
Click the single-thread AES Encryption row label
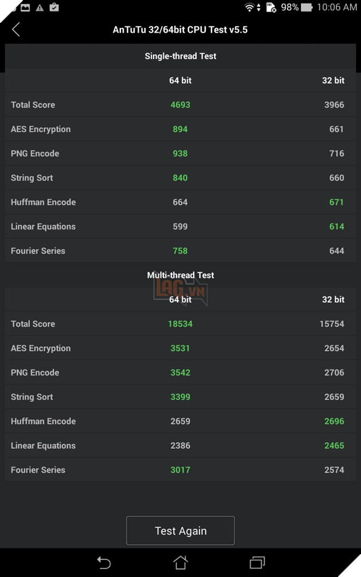[41, 129]
